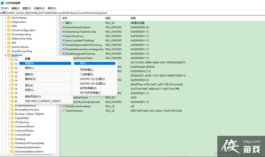Select 权限(P)... from the context menu
This screenshot has width=265, height=157.
click(x=30, y=90)
